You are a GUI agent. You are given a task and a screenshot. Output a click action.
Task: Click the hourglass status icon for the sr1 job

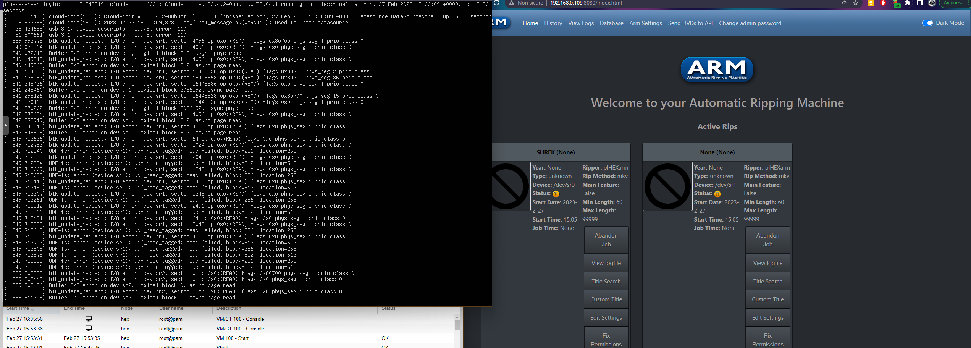coord(717,194)
